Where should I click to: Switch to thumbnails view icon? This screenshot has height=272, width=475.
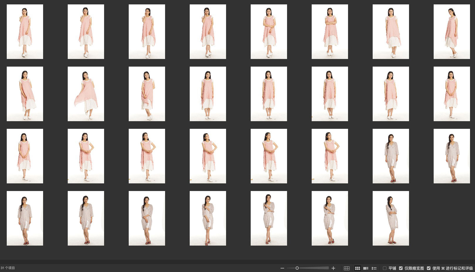tap(357, 268)
